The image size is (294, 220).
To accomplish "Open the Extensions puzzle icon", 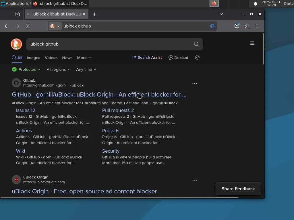I will click(x=247, y=26).
